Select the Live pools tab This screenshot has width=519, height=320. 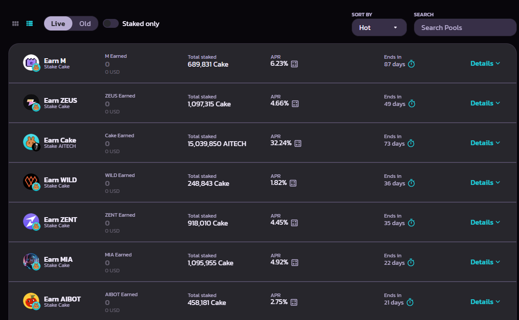tap(58, 23)
